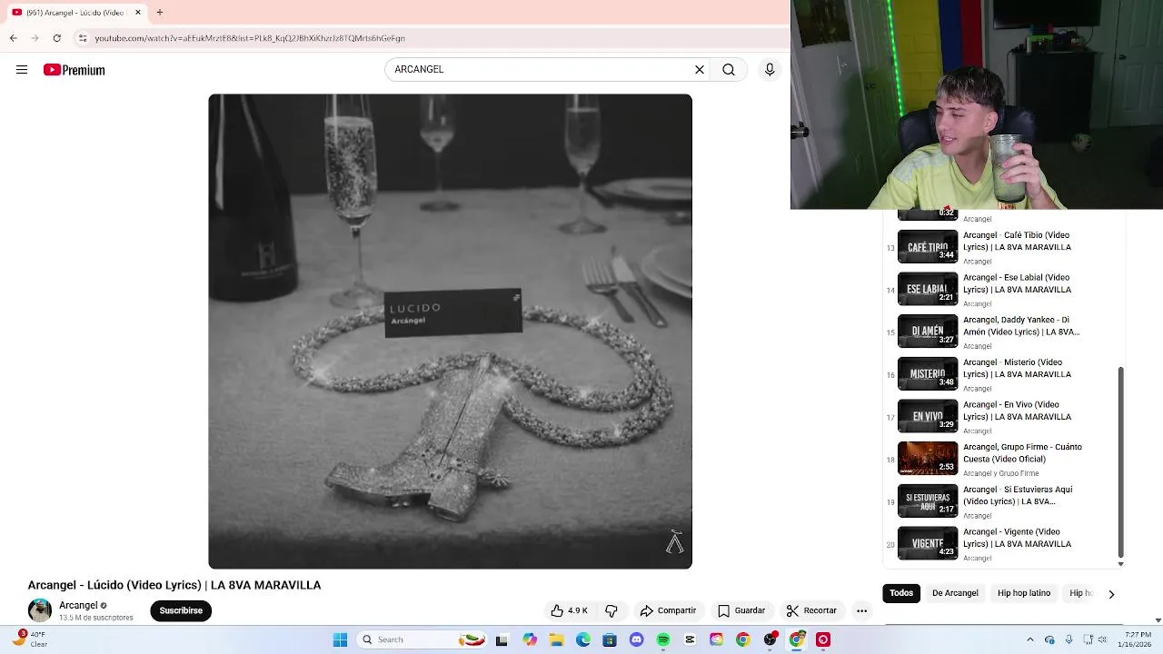Show more filter chips with right arrow
1163x654 pixels.
(x=1111, y=594)
